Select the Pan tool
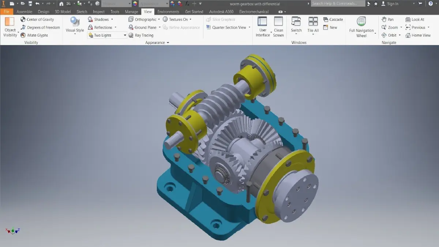The image size is (439, 247). click(x=387, y=19)
